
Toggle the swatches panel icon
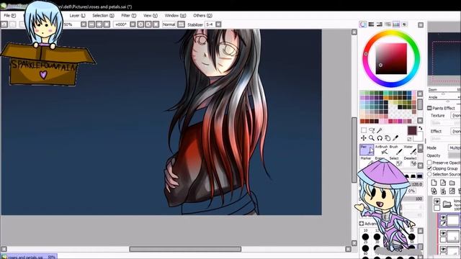pos(396,24)
